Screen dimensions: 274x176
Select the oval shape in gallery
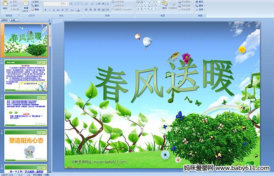point(156,2)
